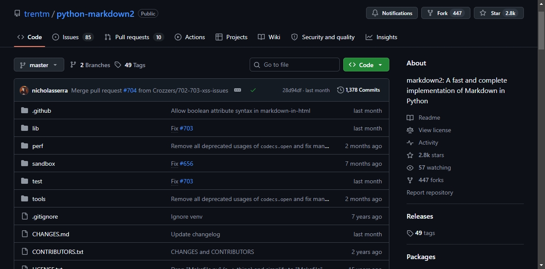Open commit hash 28d94df
This screenshot has width=545, height=269.
(292, 90)
